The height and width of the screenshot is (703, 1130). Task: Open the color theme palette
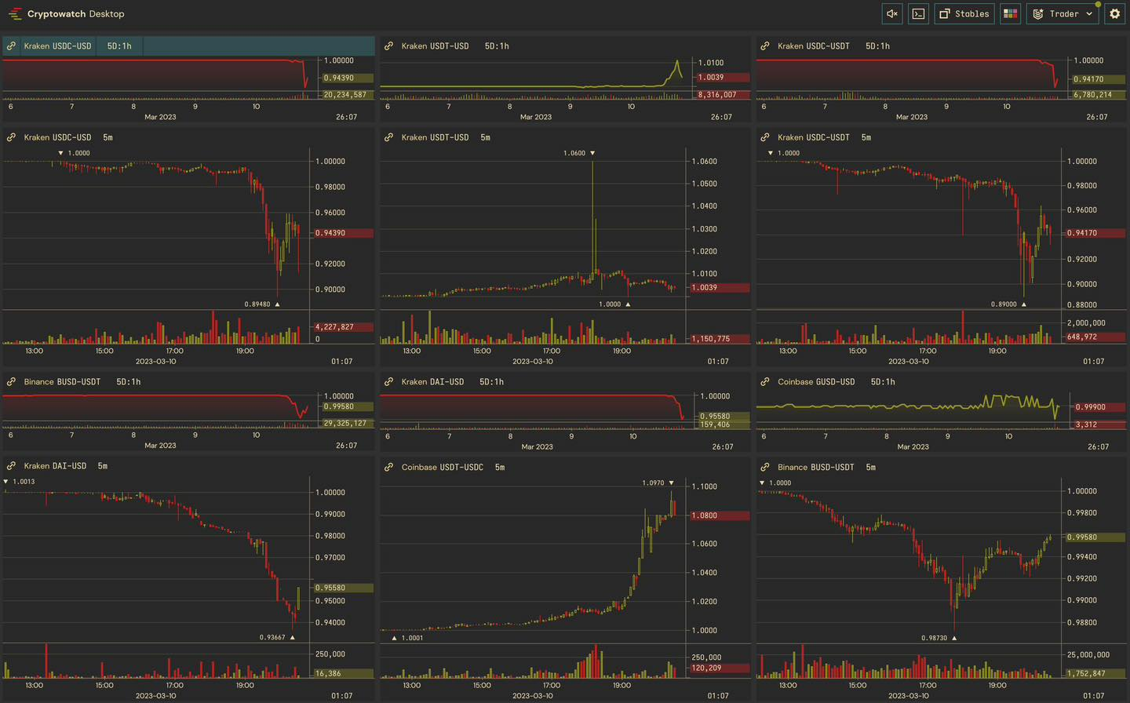1011,13
